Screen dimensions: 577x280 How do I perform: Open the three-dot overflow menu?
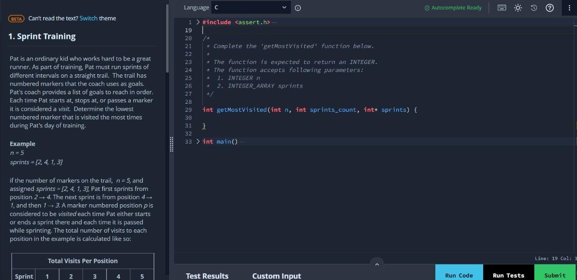(x=569, y=8)
